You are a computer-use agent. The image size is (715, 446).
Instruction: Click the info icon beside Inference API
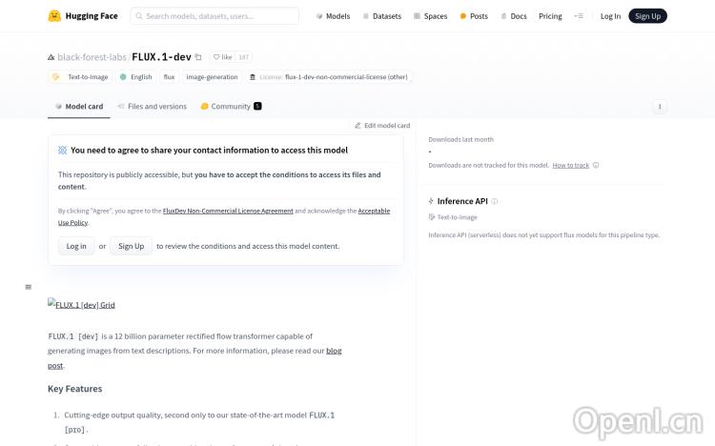click(x=494, y=201)
